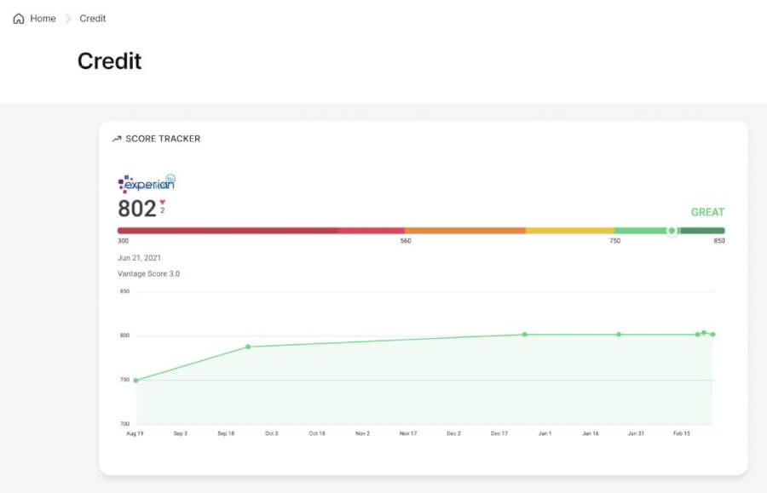Click the Experian logo
Viewport: 767px width, 493px height.
pyautogui.click(x=147, y=184)
